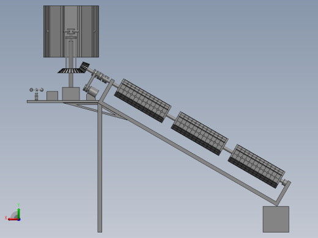Select the small angled bevel gear
318x238 pixels.
[x=84, y=67]
